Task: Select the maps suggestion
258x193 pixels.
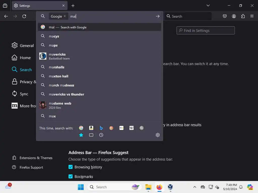Action: (100, 45)
